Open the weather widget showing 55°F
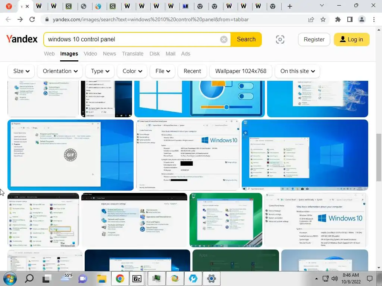 (x=66, y=277)
